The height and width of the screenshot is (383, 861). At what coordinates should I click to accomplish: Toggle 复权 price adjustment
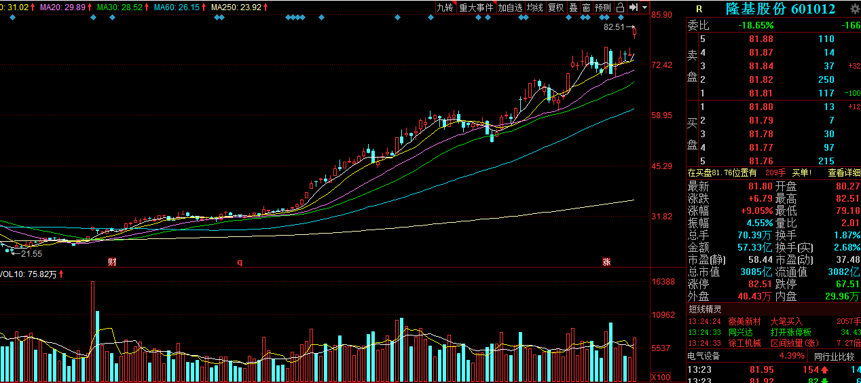(556, 7)
